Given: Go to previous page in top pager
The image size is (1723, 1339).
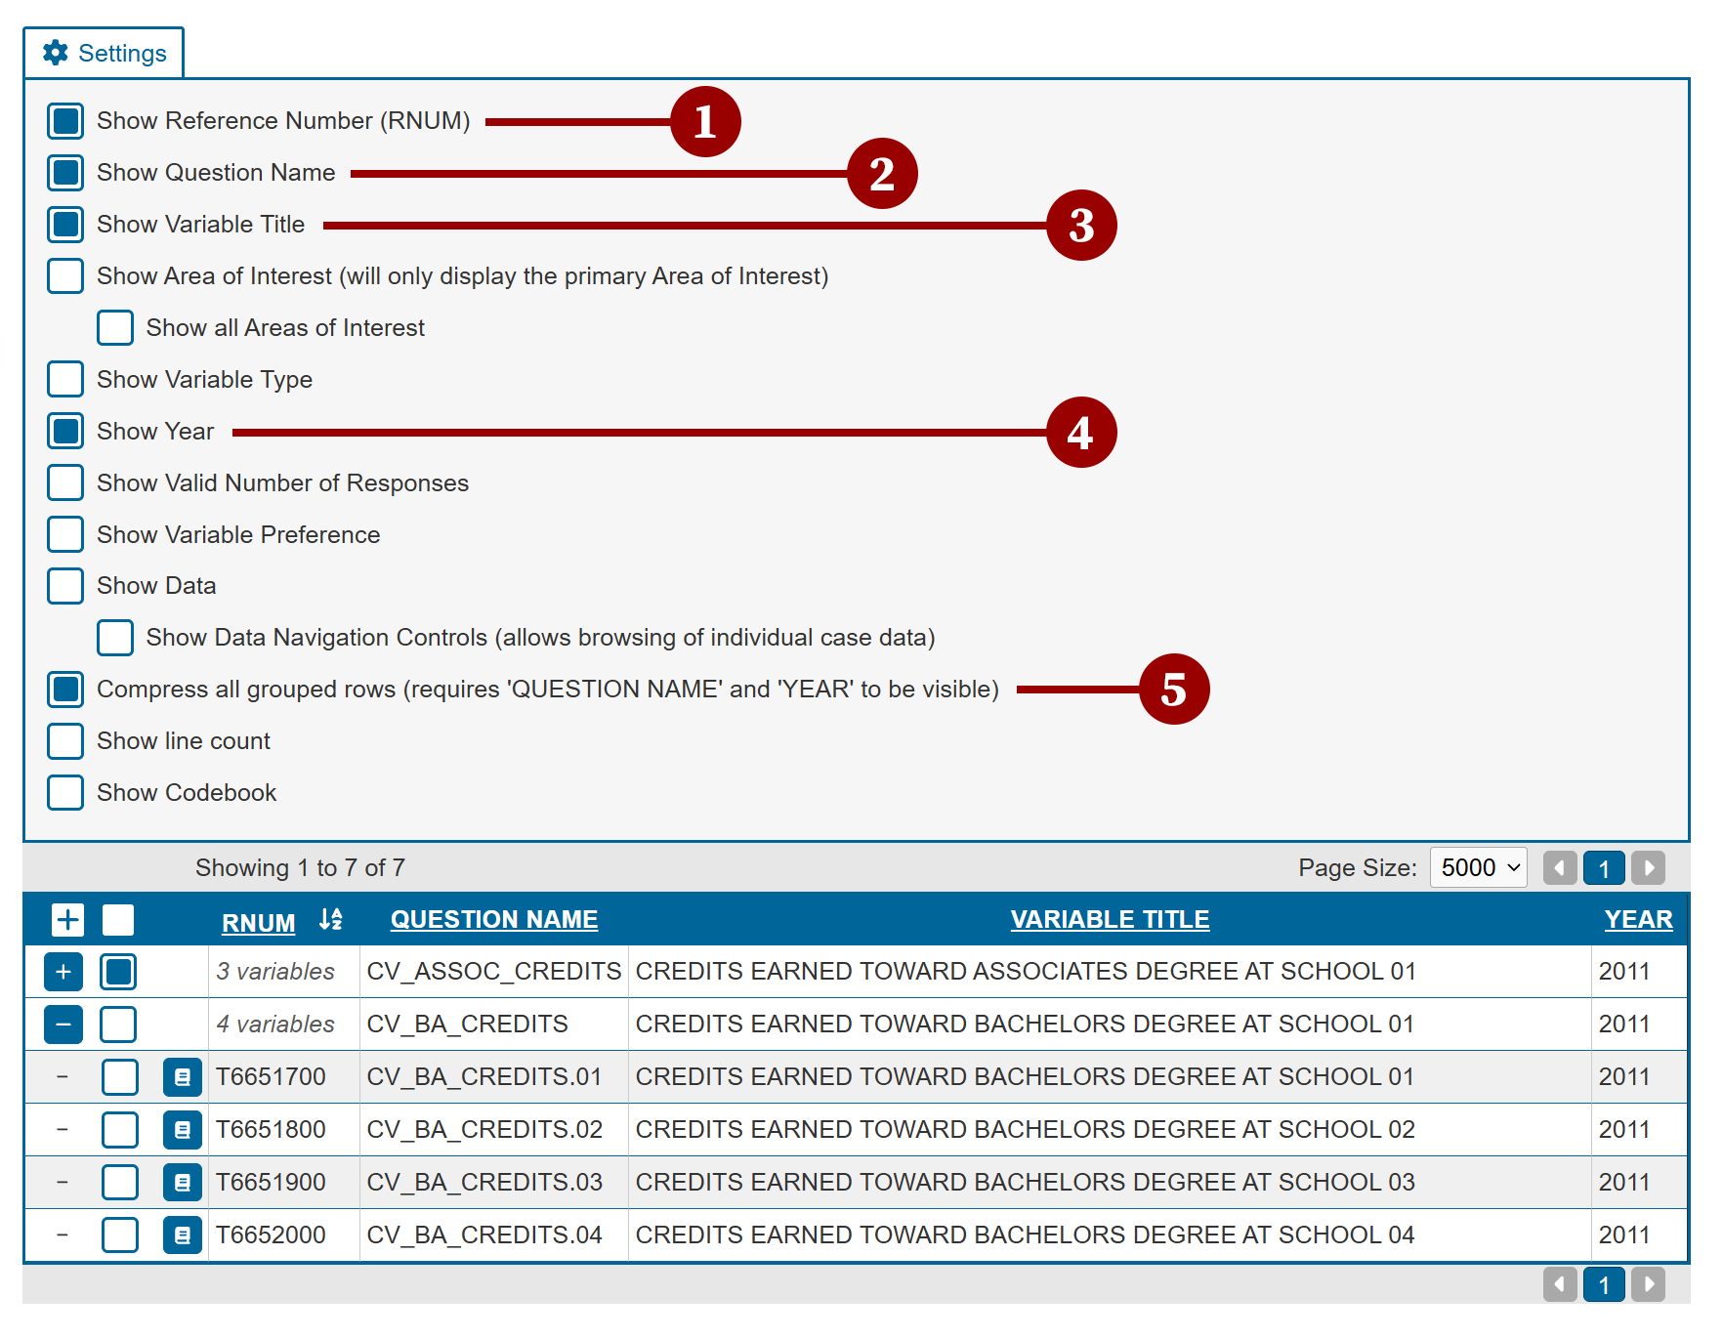Looking at the screenshot, I should coord(1560,867).
